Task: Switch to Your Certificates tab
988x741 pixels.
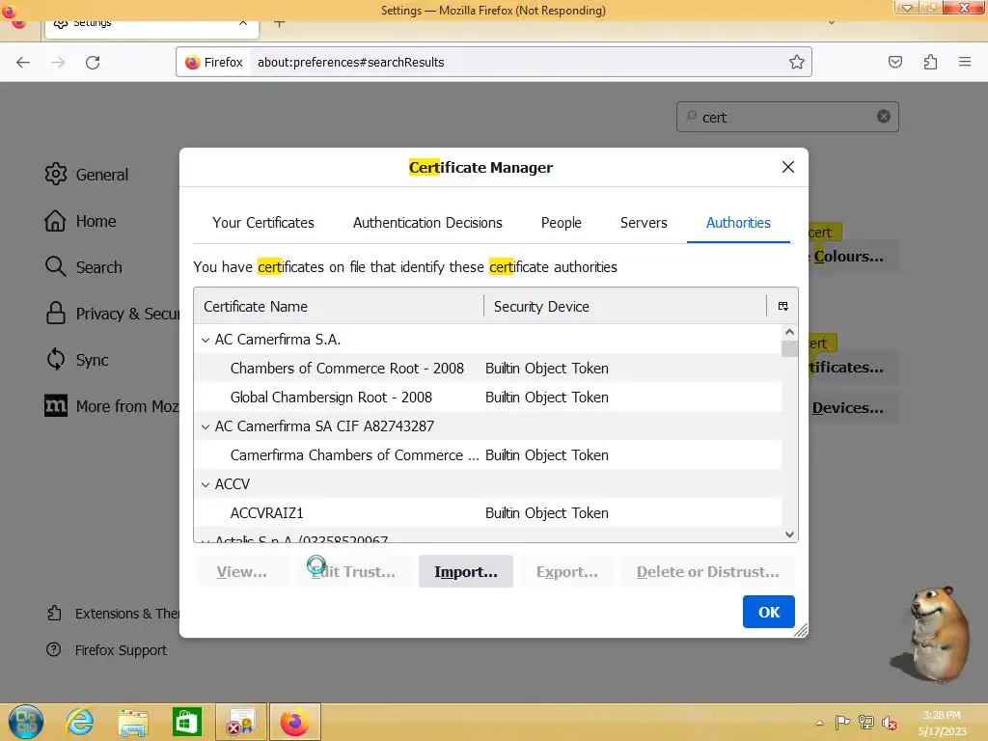Action: pos(263,223)
